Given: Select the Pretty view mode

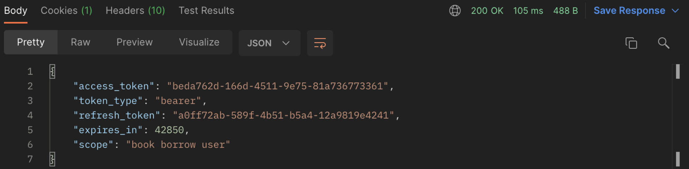Looking at the screenshot, I should (x=31, y=42).
